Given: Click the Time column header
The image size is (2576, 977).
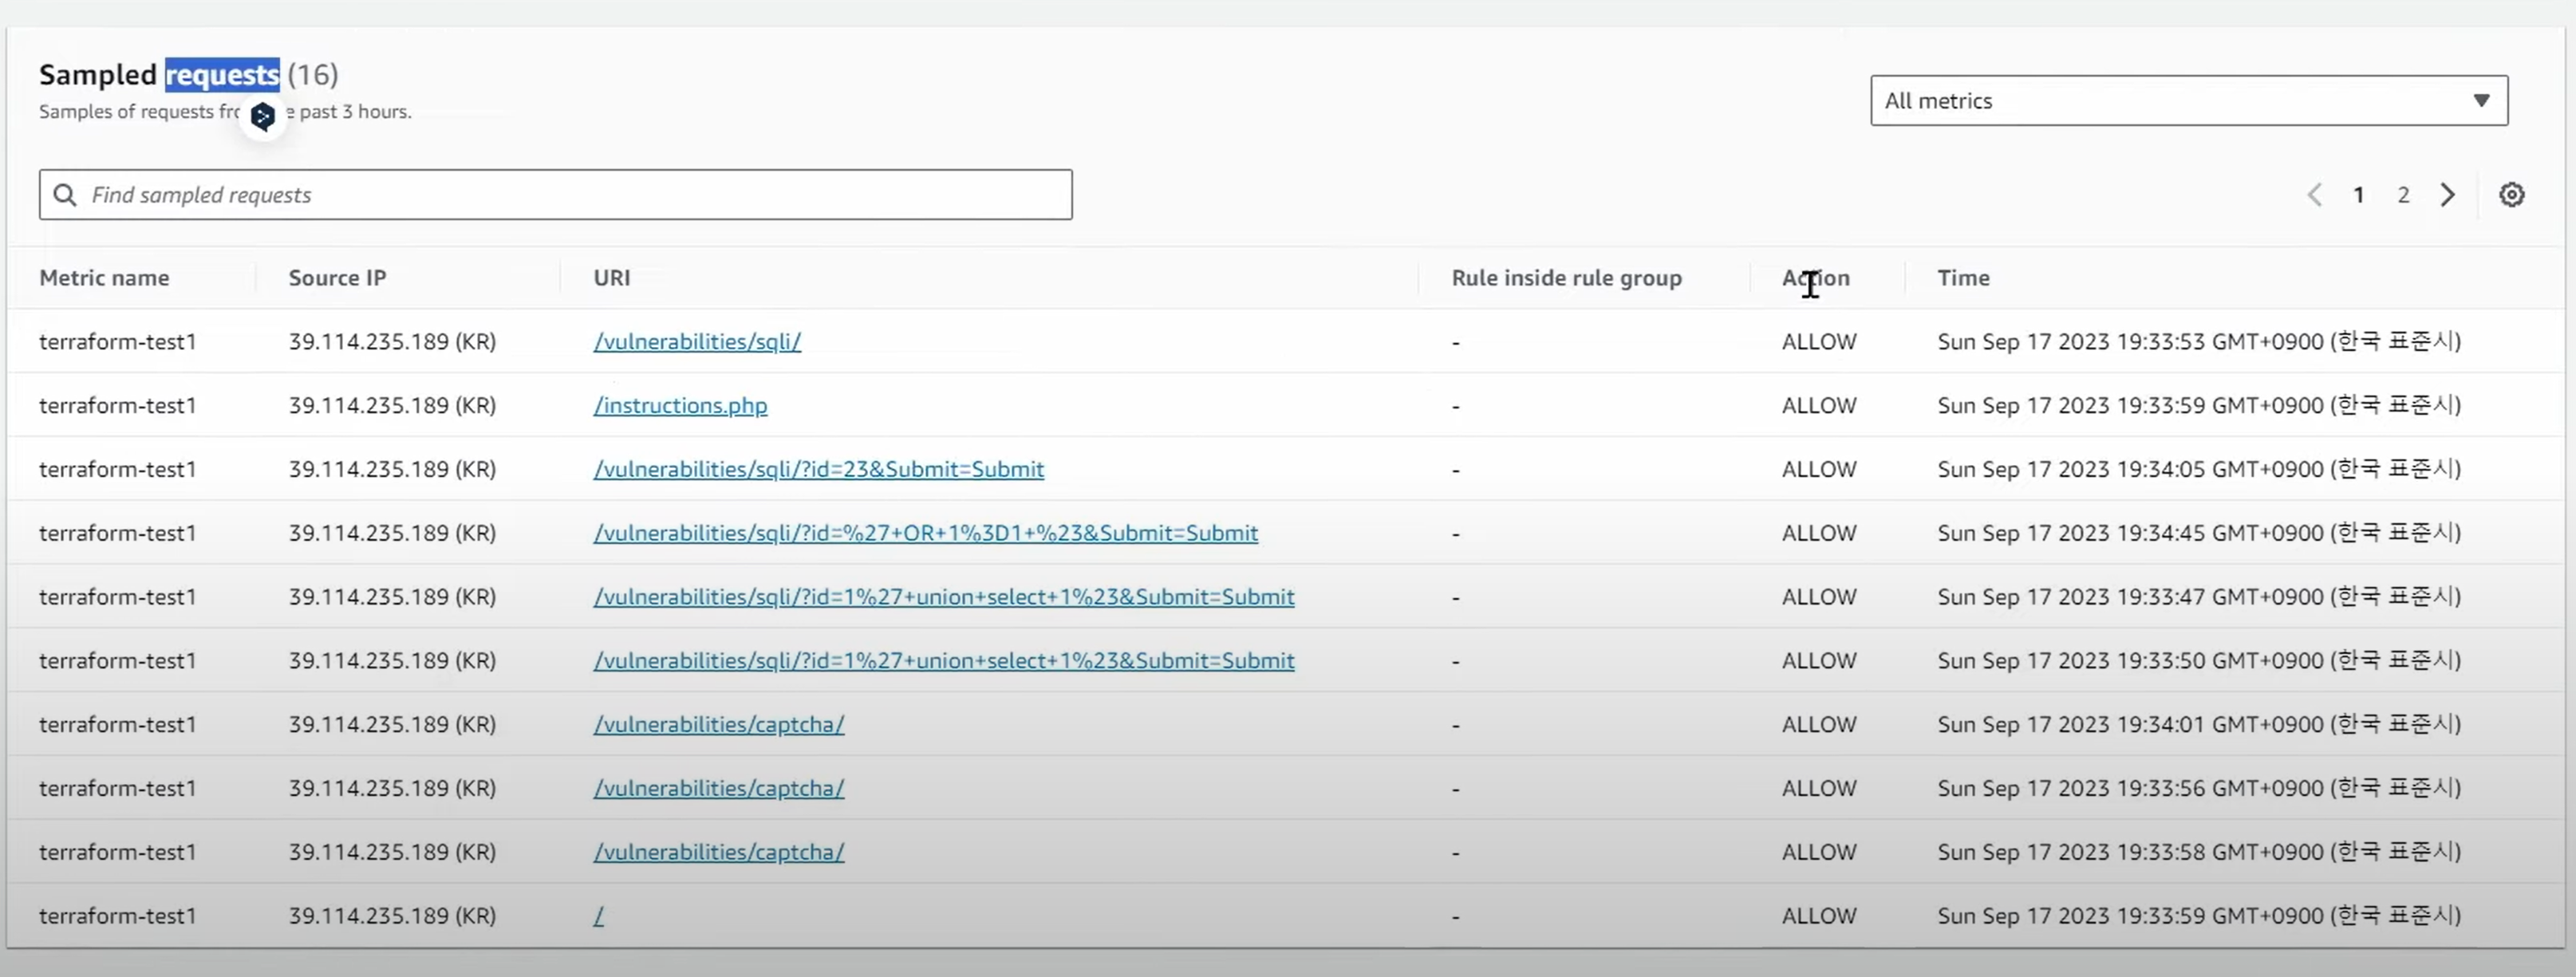Looking at the screenshot, I should coord(1962,278).
